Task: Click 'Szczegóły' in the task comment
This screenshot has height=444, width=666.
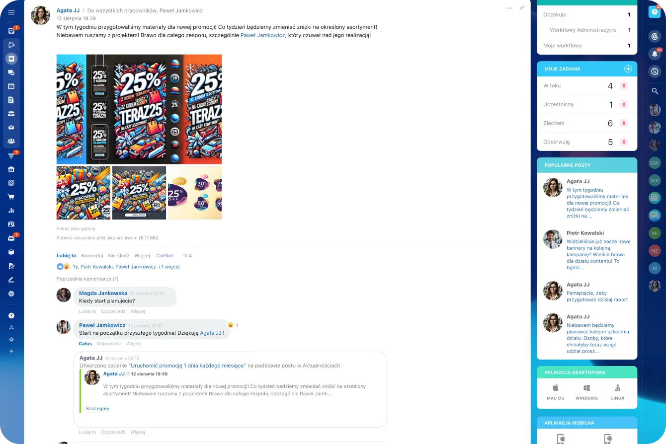Action: pos(97,409)
